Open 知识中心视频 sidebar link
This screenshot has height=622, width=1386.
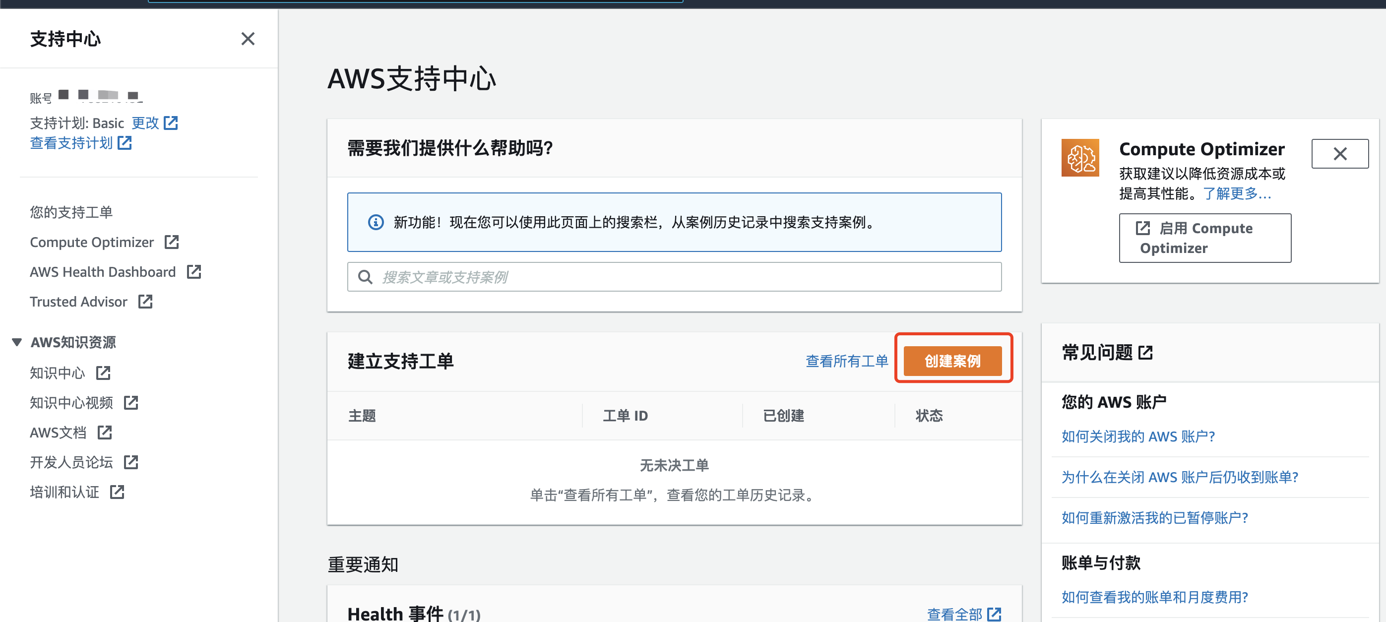(x=71, y=402)
